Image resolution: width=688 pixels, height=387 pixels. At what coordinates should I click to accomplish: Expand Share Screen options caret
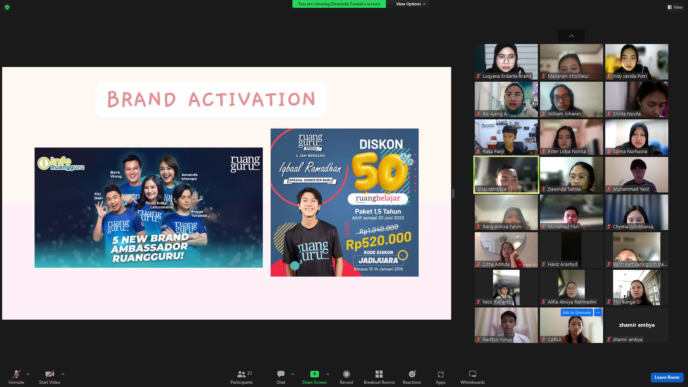pos(328,374)
